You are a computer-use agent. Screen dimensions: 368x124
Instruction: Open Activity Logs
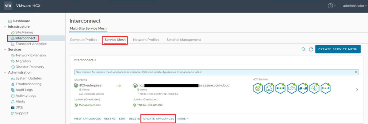point(26,96)
